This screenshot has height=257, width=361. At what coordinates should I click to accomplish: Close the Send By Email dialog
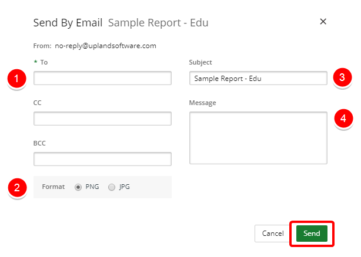(x=323, y=22)
